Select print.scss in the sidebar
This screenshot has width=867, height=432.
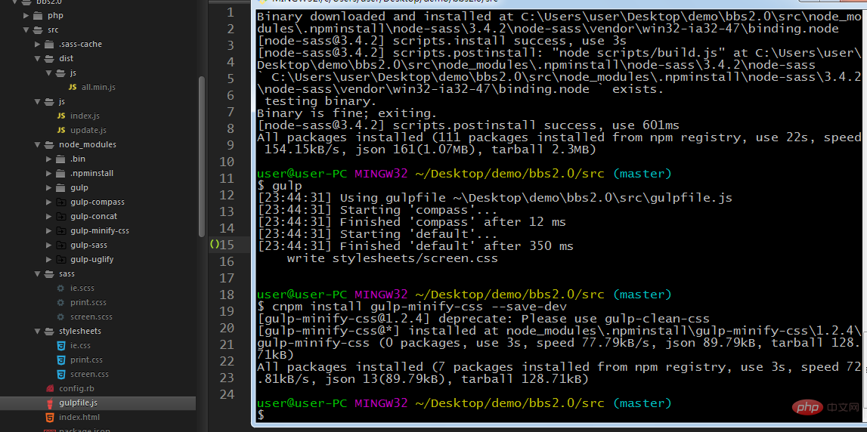(x=88, y=303)
